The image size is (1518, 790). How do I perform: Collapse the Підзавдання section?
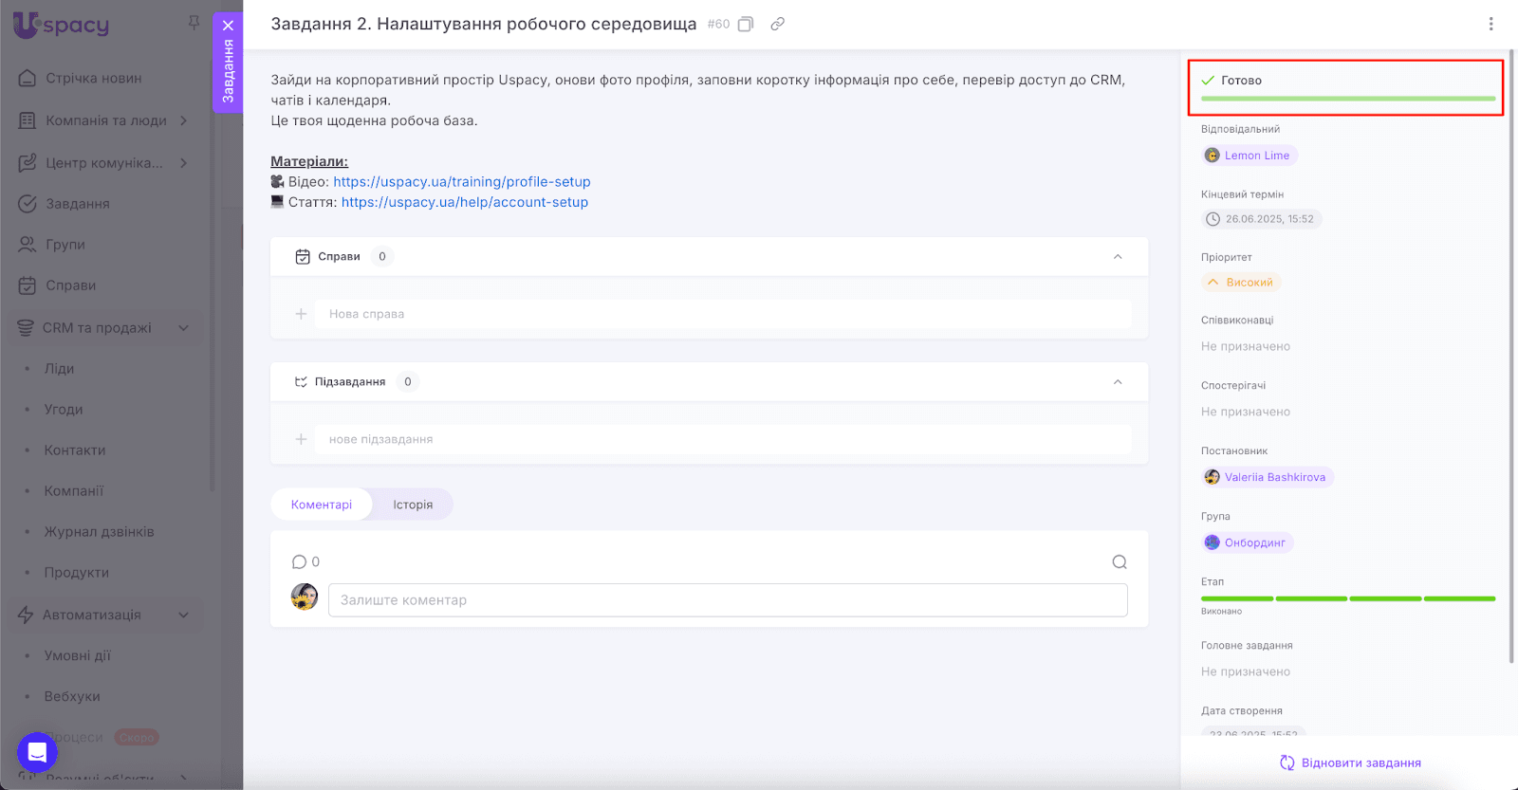tap(1118, 382)
